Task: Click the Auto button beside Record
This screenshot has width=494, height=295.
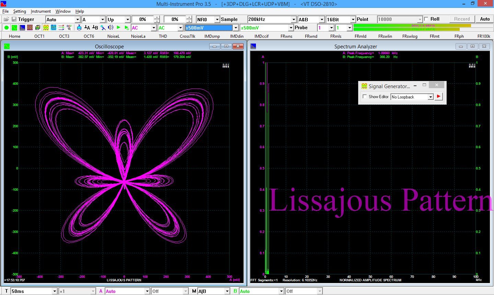Action: pyautogui.click(x=485, y=19)
